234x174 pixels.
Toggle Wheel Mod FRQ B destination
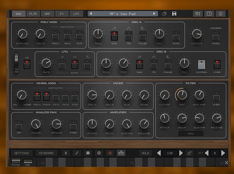tap(46, 96)
